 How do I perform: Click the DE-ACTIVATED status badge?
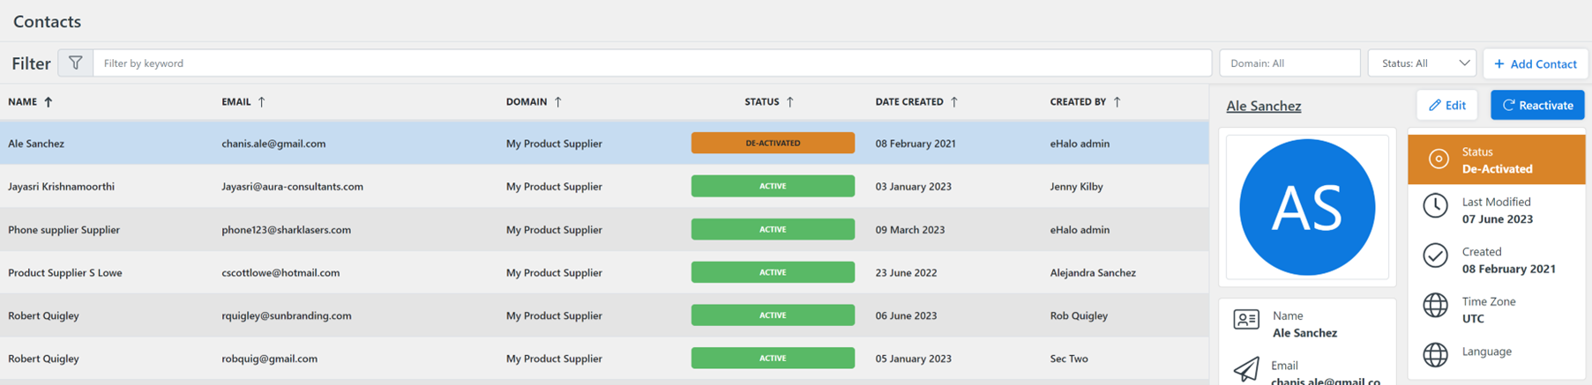pyautogui.click(x=773, y=143)
